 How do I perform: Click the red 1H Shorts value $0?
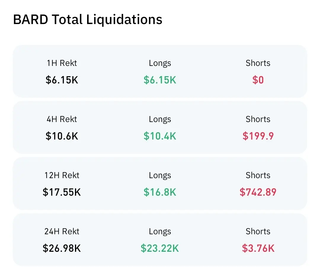click(258, 80)
